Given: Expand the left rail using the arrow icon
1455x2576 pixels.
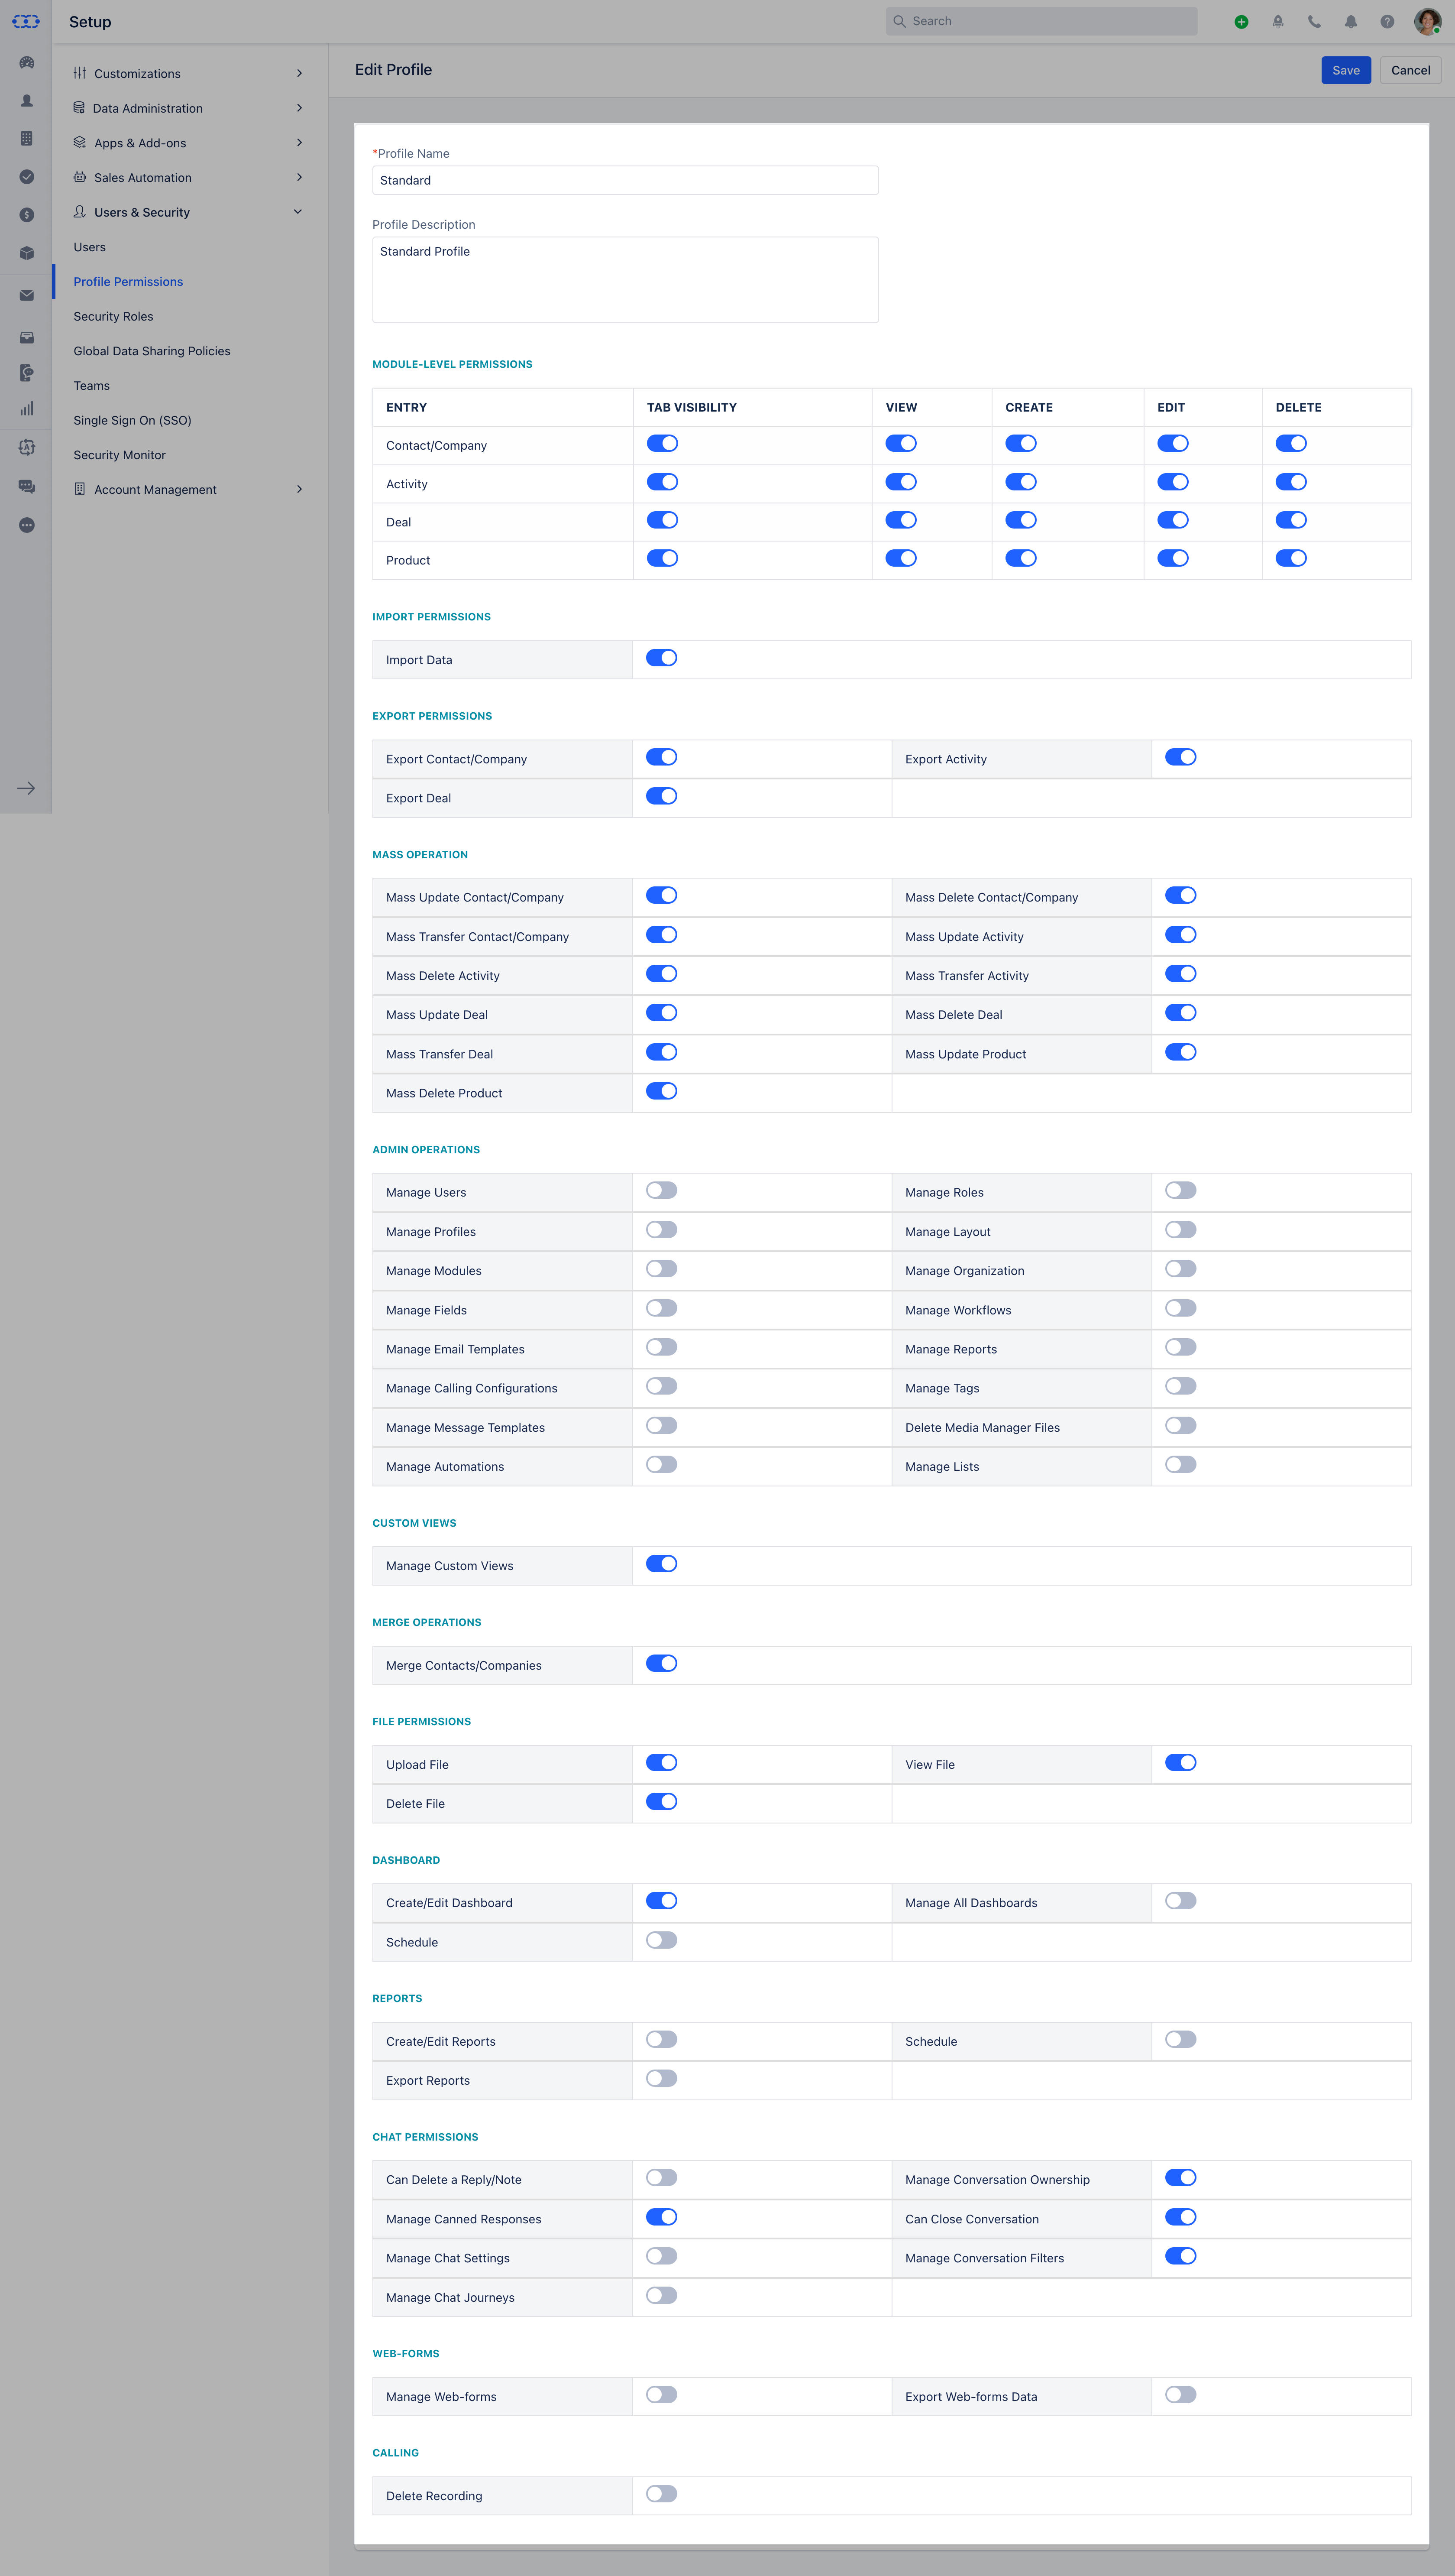Looking at the screenshot, I should [26, 788].
